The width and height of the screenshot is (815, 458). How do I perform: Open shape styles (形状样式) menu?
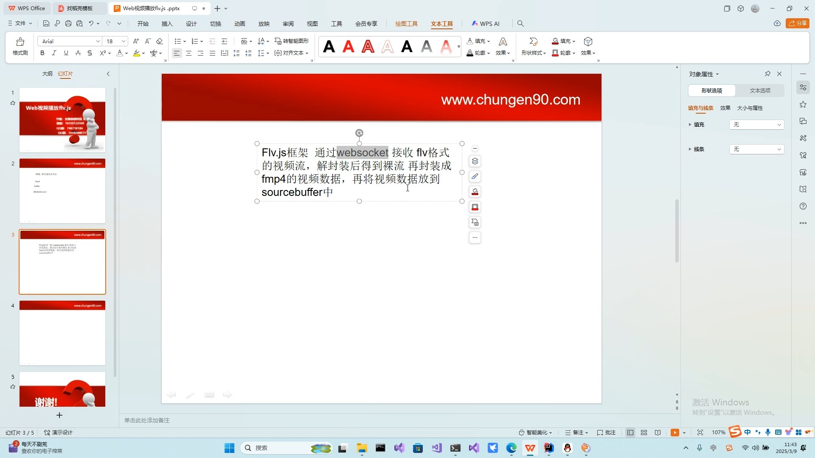point(534,46)
